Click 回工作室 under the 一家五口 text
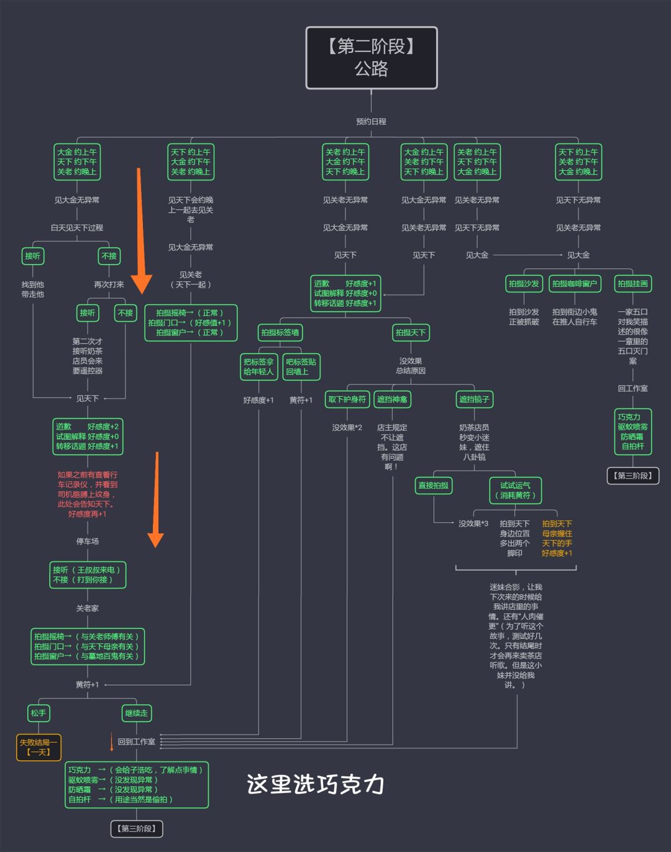The height and width of the screenshot is (852, 671). tap(633, 389)
